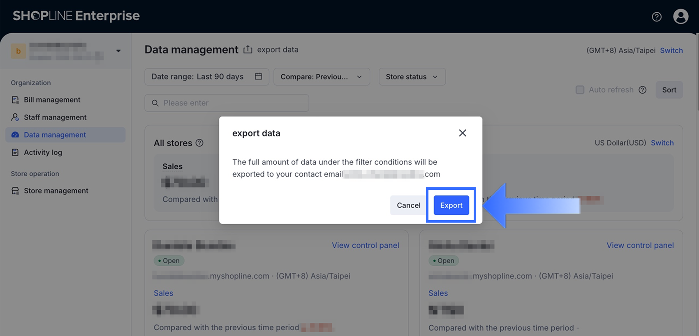Open the user account avatar icon
699x336 pixels.
click(680, 16)
